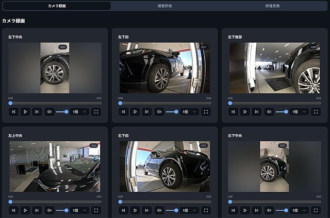Adjust volume slider of 左上中央 video
330x218 pixels.
click(x=62, y=210)
